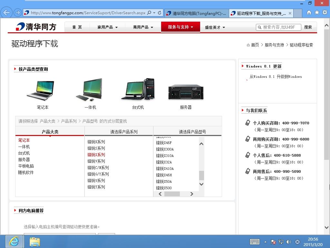Click the address bar search magnifier icon
This screenshot has height=248, width=330.
pyautogui.click(x=149, y=13)
